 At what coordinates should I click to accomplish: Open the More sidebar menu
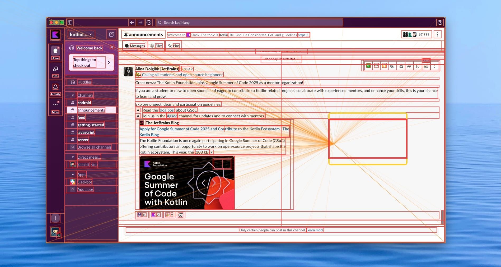pyautogui.click(x=55, y=107)
